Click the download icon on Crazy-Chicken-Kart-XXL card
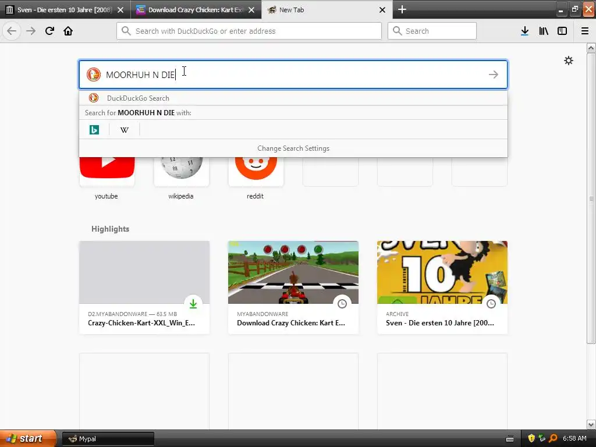This screenshot has width=596, height=447. [x=193, y=303]
